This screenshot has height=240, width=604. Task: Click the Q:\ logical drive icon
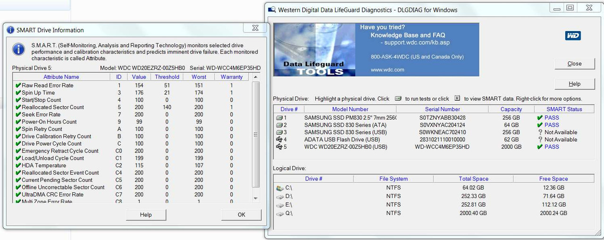(x=280, y=213)
